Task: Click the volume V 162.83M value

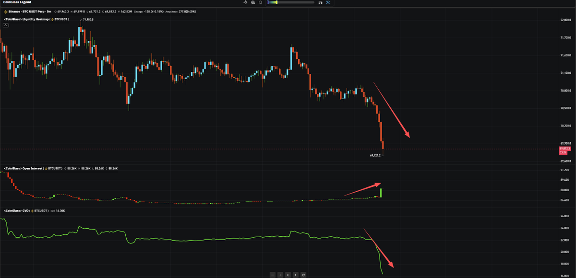Action: [125, 12]
